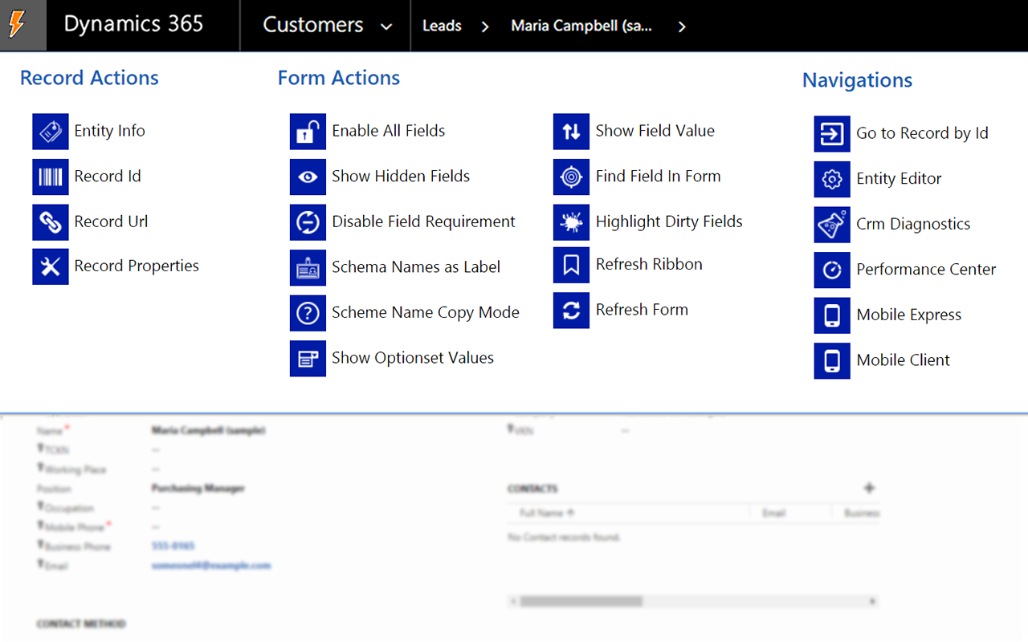Open the chevron after Maria Campbell
1028x642 pixels.
(681, 26)
